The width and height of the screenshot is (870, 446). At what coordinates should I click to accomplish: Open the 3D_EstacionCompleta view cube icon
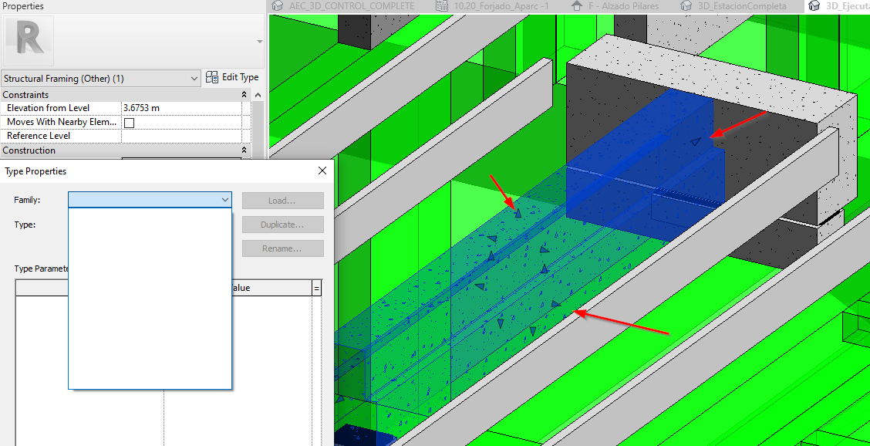(x=686, y=6)
